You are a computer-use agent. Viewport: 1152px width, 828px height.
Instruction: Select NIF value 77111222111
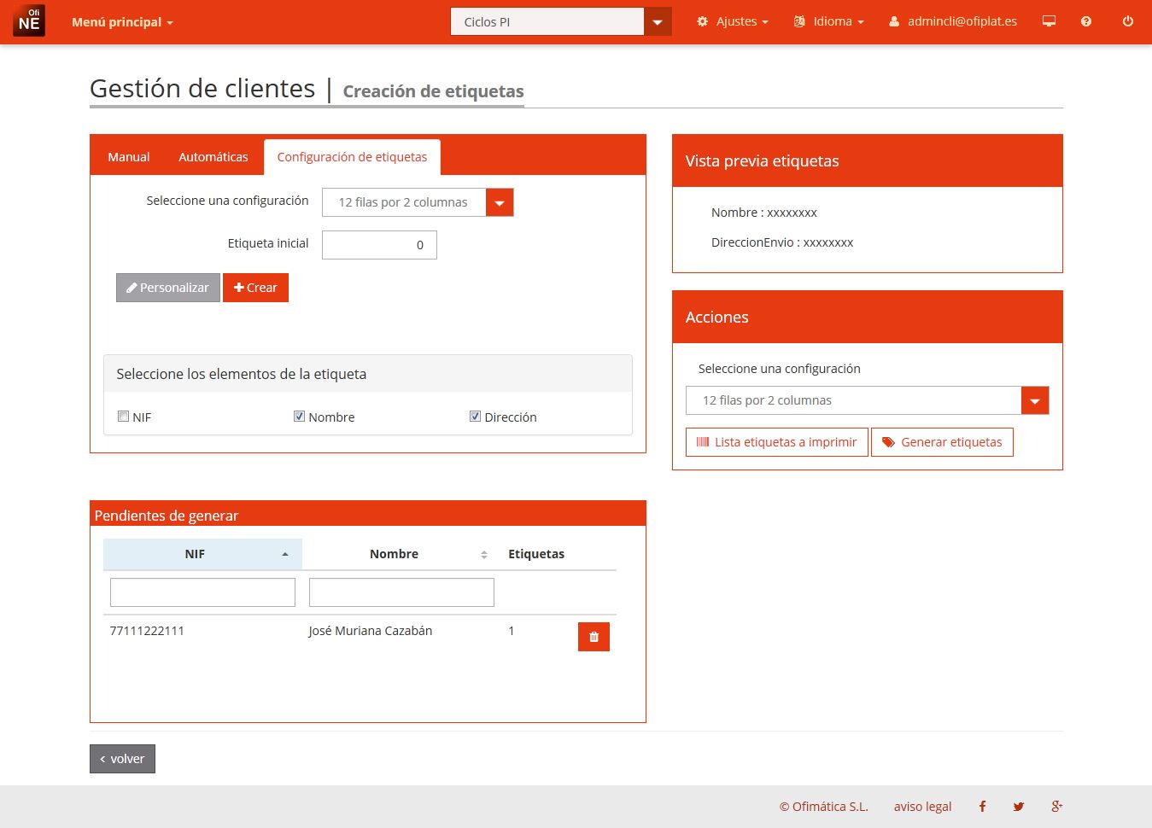147,631
